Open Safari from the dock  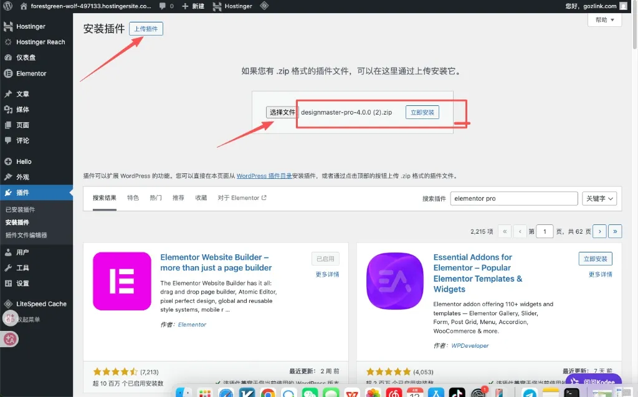(x=226, y=393)
